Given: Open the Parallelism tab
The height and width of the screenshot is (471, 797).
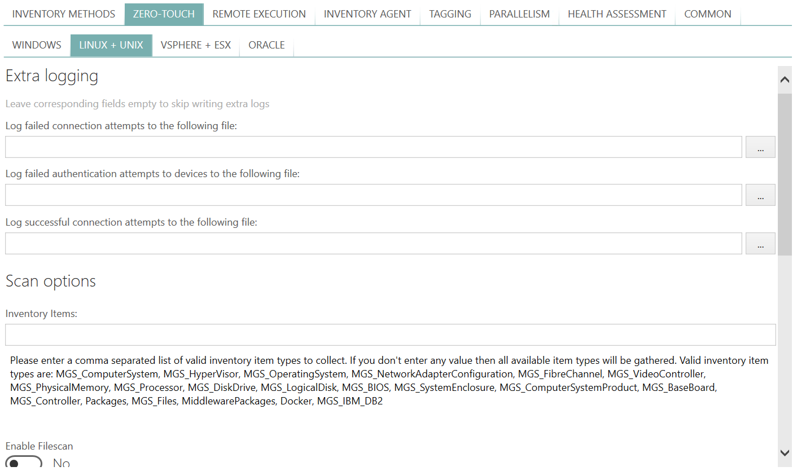Looking at the screenshot, I should point(519,14).
